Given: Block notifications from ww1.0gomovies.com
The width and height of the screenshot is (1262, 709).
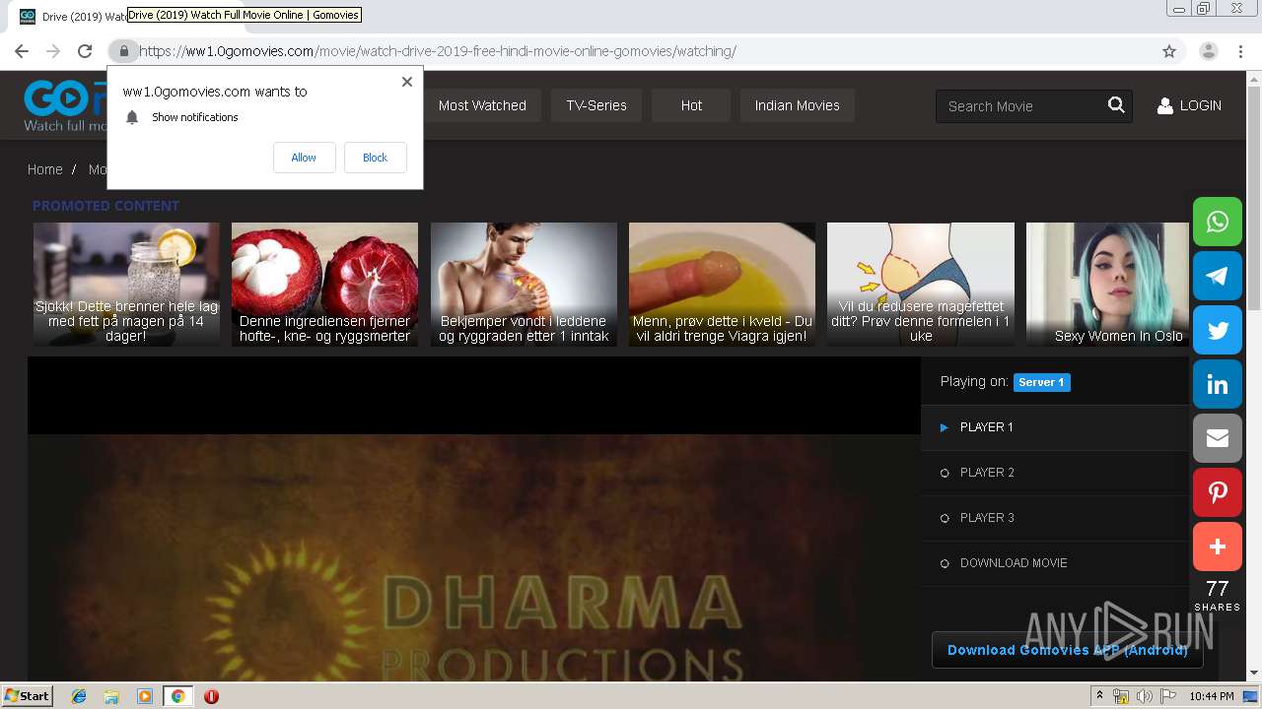Looking at the screenshot, I should (375, 158).
